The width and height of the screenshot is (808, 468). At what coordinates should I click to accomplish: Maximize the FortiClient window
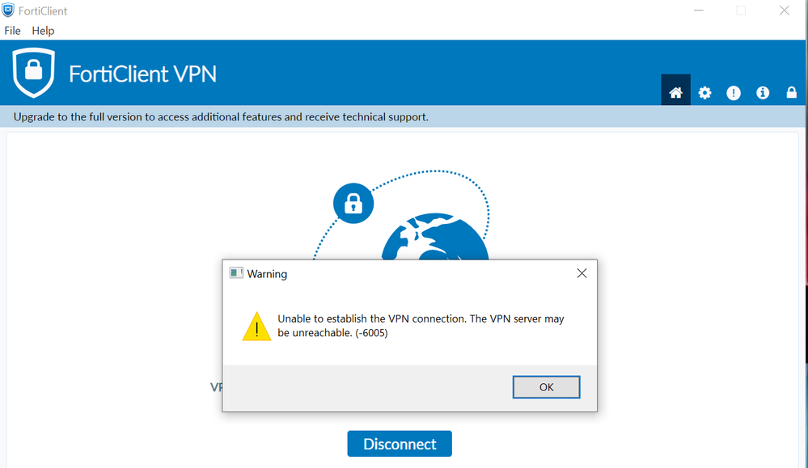click(741, 11)
